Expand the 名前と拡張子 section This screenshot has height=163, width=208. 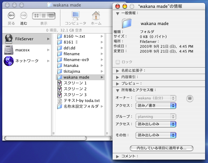(118, 70)
